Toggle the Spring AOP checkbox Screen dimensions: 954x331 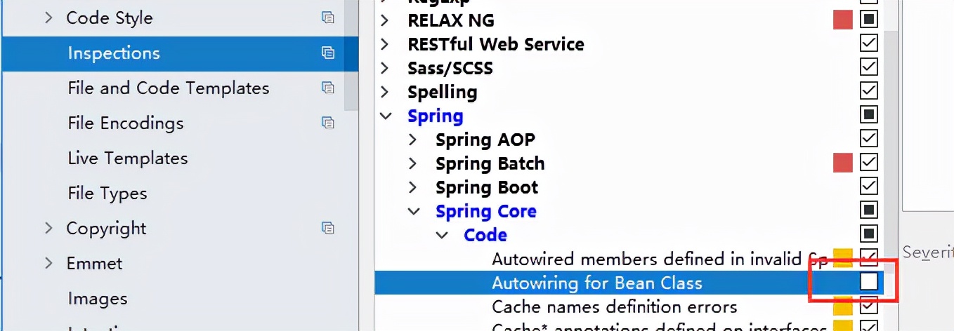click(869, 139)
